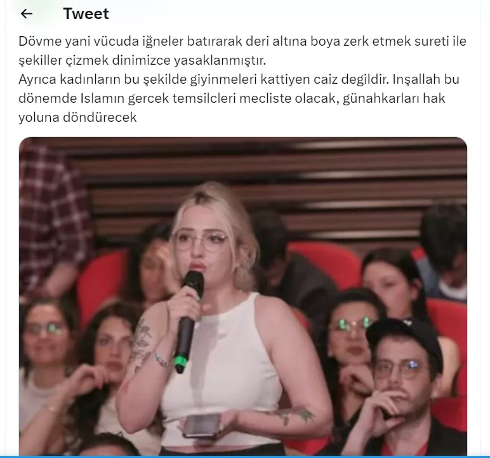Click the final word "döndürecek"
This screenshot has height=458, width=490.
point(100,117)
